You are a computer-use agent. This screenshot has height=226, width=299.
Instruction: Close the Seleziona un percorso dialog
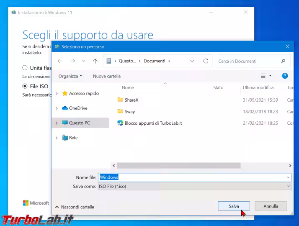point(288,46)
